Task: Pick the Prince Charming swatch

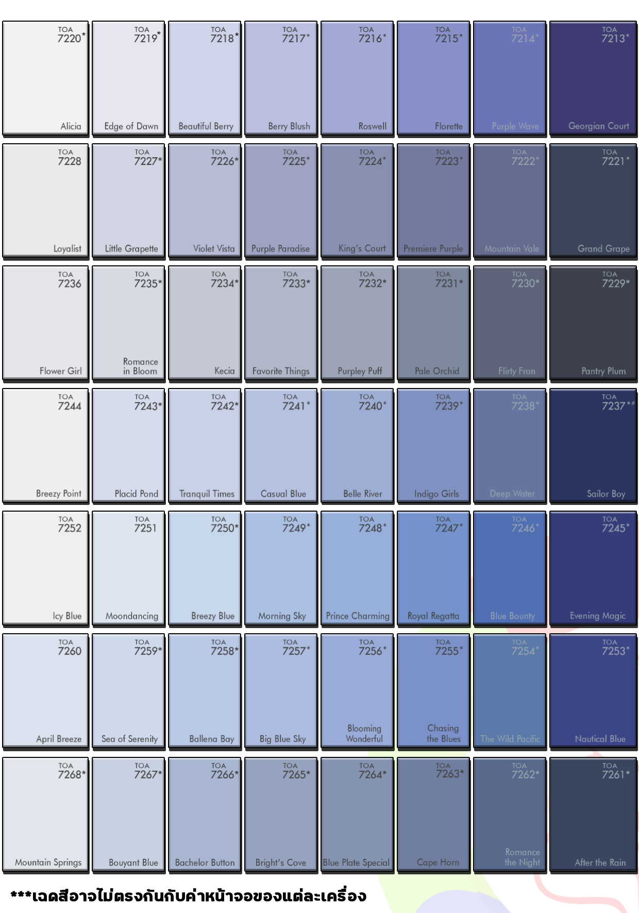Action: pos(357,568)
